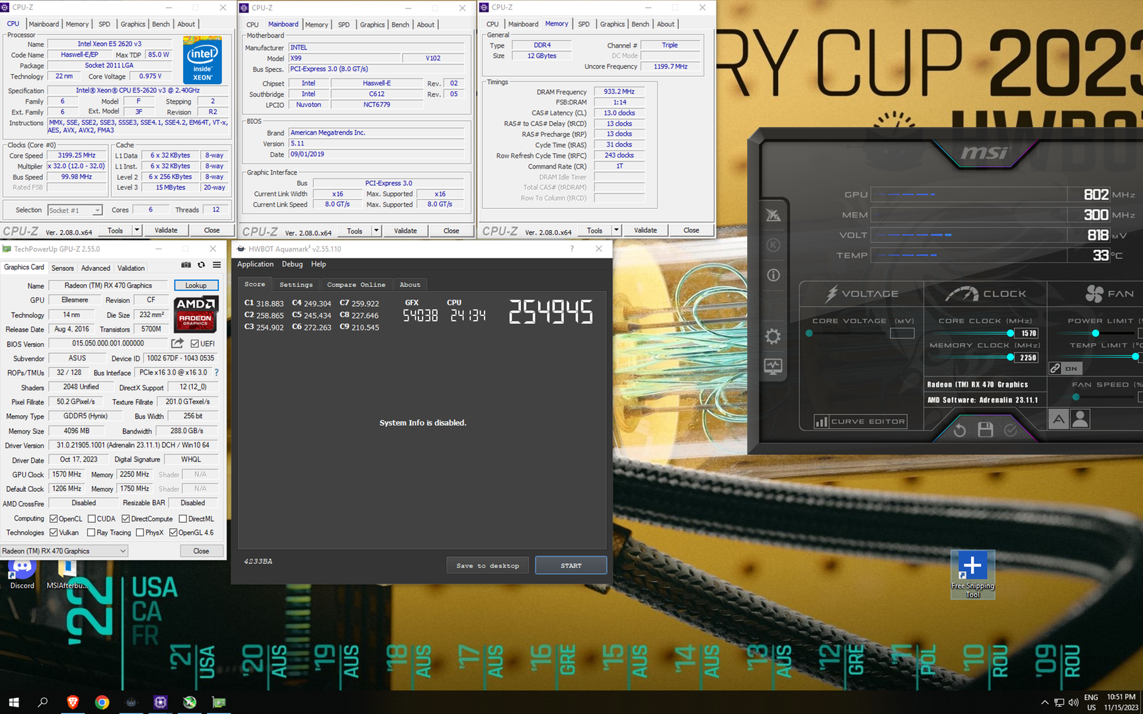Open the SPD tab in CPU-Z Memory window
1143x714 pixels.
point(584,24)
